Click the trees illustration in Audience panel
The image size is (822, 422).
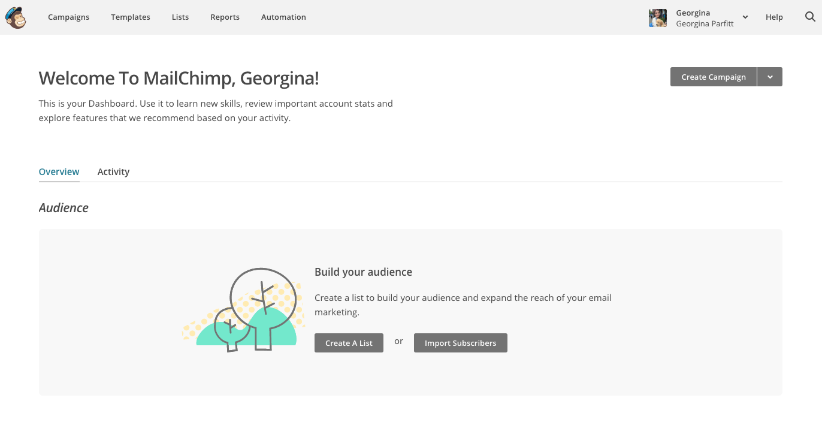[244, 309]
